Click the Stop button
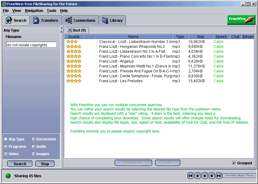 tap(45, 164)
